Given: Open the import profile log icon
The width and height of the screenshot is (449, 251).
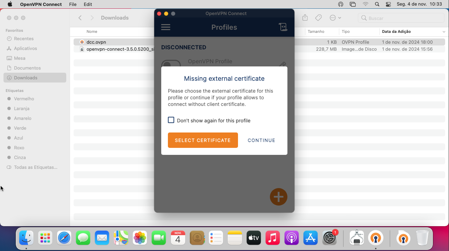Looking at the screenshot, I should [x=283, y=27].
